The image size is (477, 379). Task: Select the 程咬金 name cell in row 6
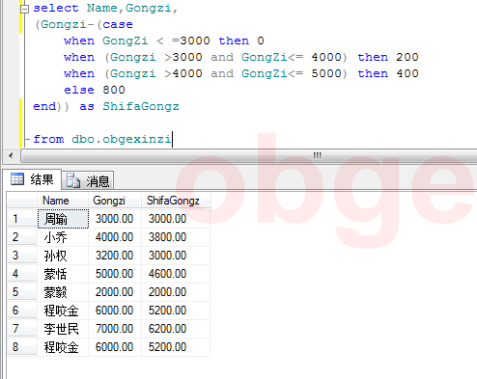pos(63,311)
